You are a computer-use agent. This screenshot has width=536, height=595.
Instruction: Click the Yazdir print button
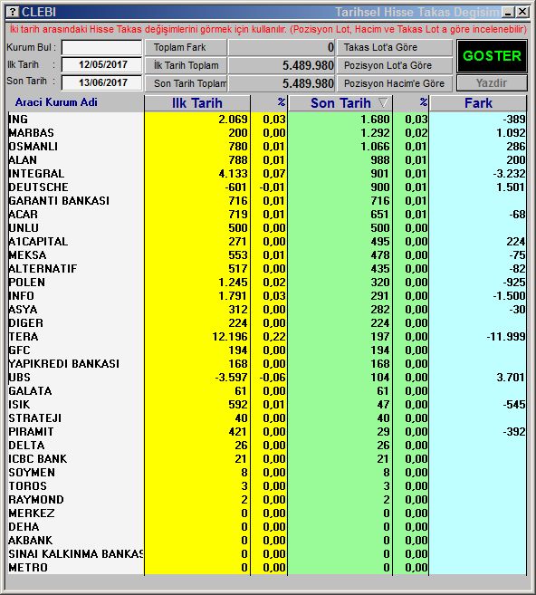click(492, 82)
